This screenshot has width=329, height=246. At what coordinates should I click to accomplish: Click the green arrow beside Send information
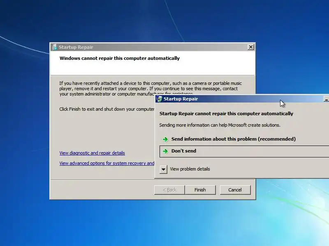tap(165, 139)
